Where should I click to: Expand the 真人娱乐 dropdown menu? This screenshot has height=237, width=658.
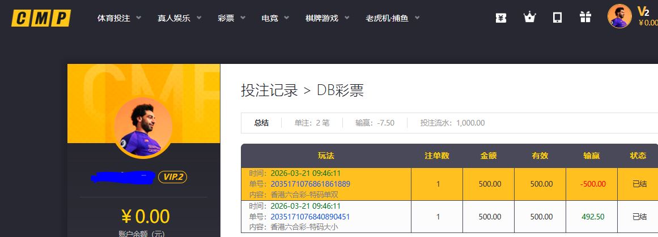coord(179,18)
